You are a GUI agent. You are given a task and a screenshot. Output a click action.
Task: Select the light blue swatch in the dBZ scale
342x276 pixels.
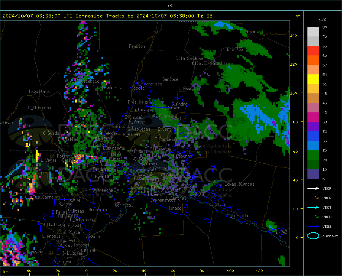coord(313,145)
